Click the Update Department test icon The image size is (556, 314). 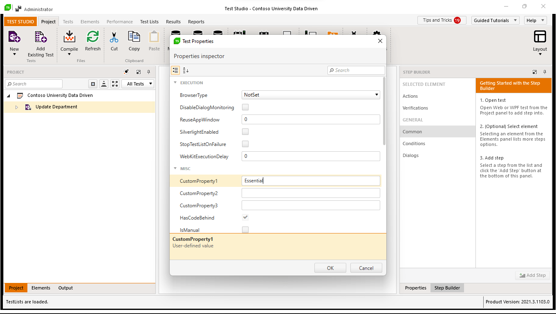coord(28,107)
